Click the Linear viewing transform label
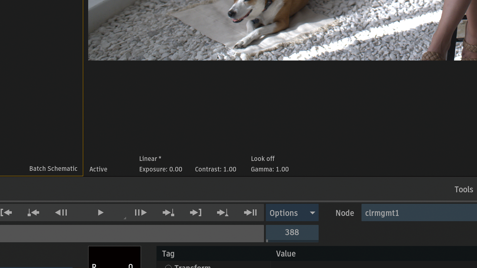This screenshot has height=268, width=477. click(150, 159)
